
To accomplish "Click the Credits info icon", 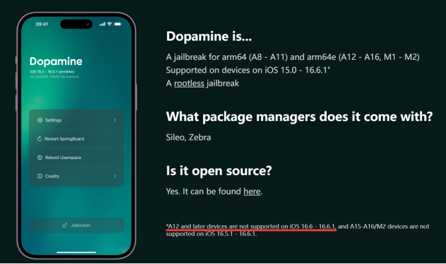I will click(x=40, y=176).
